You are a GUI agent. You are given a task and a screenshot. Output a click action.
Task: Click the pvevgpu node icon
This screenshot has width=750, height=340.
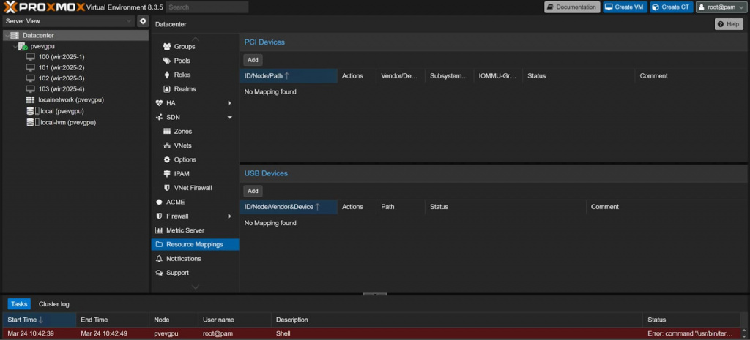[x=23, y=46]
